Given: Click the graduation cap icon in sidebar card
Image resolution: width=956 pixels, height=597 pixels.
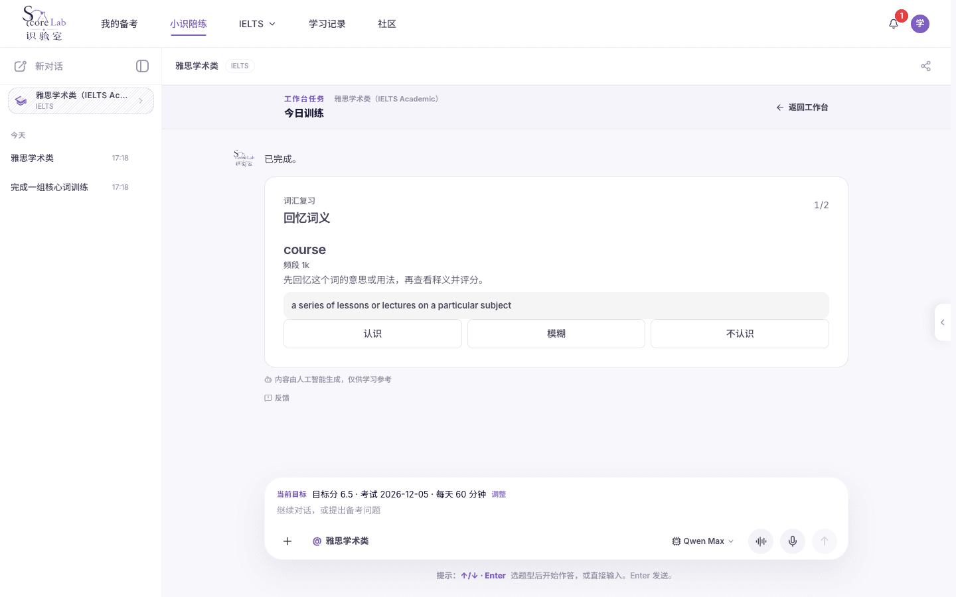Looking at the screenshot, I should 21,101.
